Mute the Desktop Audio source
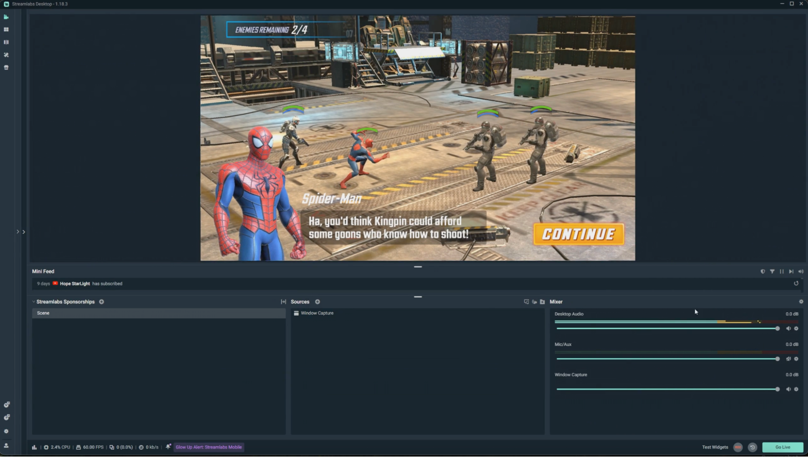The height and width of the screenshot is (457, 808). coord(788,329)
